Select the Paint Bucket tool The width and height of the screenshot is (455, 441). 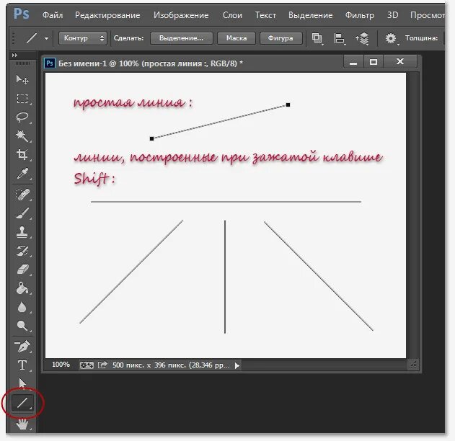[22, 288]
